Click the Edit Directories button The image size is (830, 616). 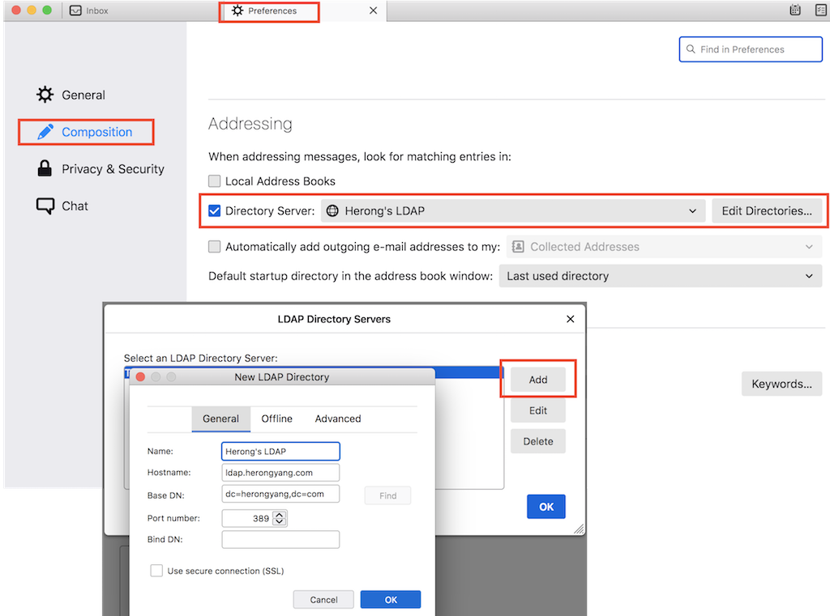click(x=768, y=210)
